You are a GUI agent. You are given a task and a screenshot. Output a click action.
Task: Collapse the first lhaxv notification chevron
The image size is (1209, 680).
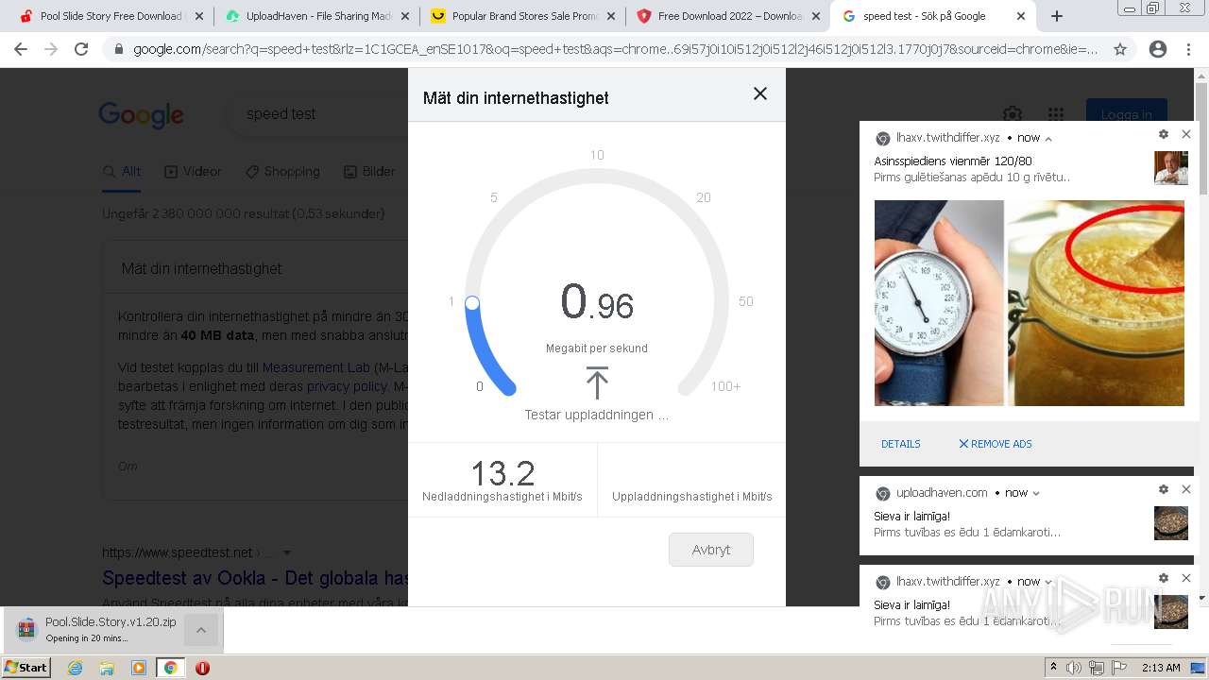click(x=1048, y=139)
